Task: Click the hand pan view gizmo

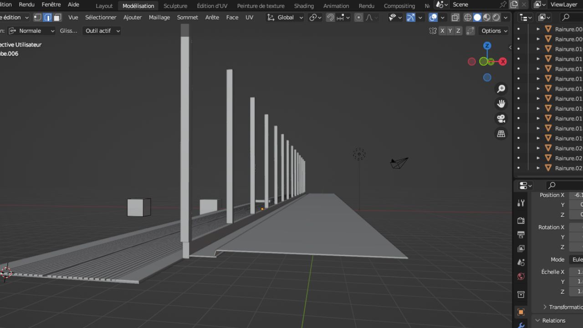Action: 501,104
